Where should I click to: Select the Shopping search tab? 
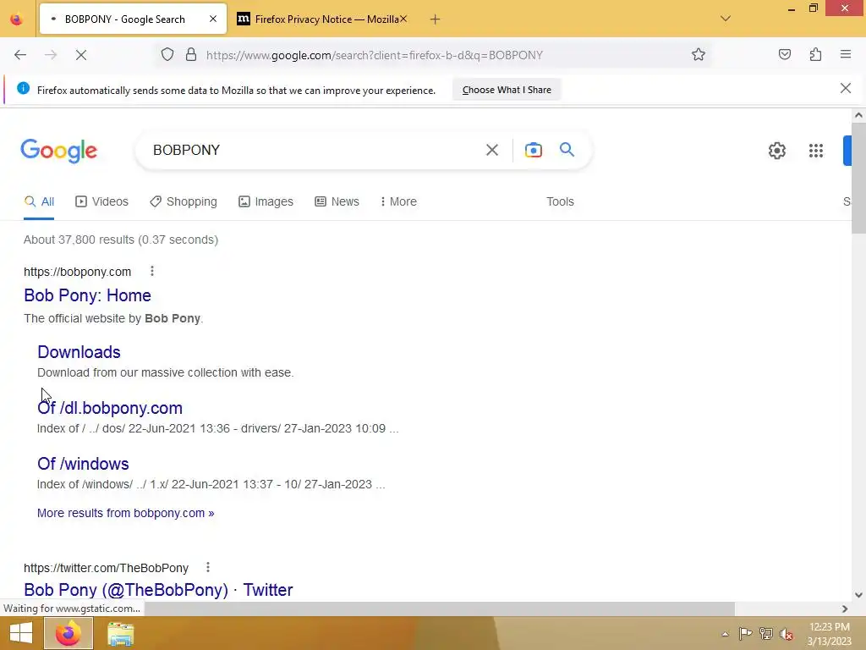[184, 201]
